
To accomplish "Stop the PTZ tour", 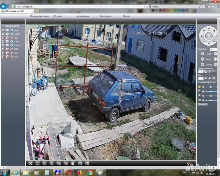I will 210,78.
